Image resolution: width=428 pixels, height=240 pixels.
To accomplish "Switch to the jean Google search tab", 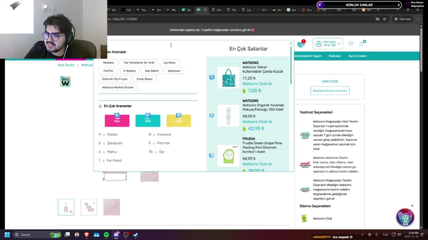I will coord(292,10).
